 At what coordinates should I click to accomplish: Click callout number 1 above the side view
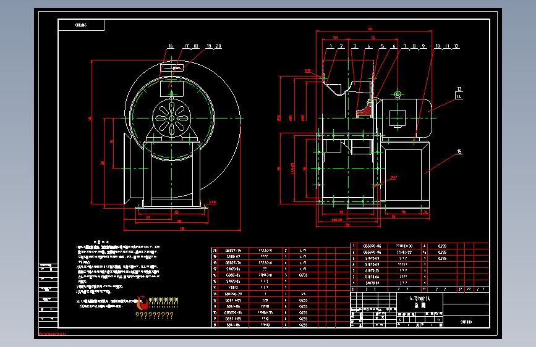click(331, 46)
